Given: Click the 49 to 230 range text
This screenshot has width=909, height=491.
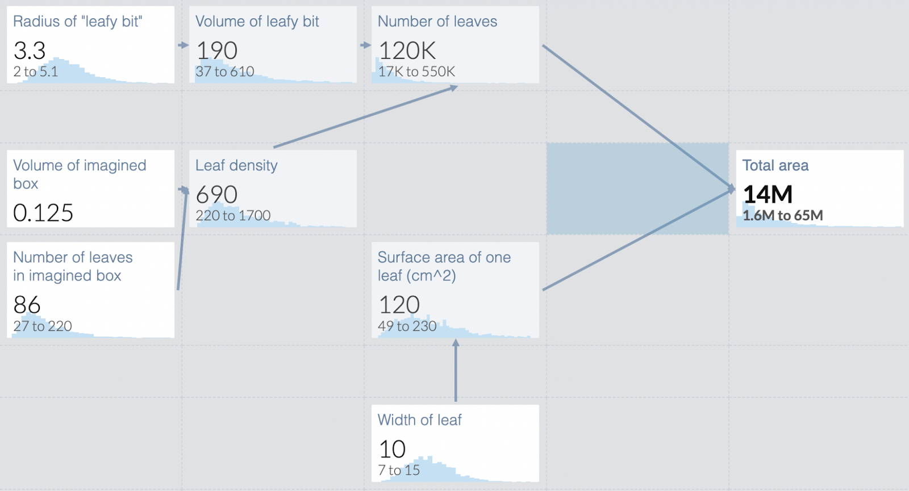Looking at the screenshot, I should [x=407, y=326].
